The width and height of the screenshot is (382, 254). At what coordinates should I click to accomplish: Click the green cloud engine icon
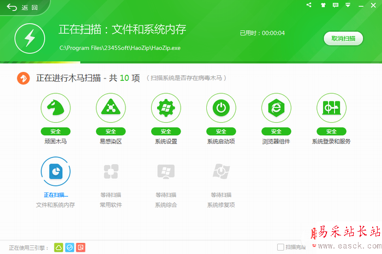click(58, 247)
